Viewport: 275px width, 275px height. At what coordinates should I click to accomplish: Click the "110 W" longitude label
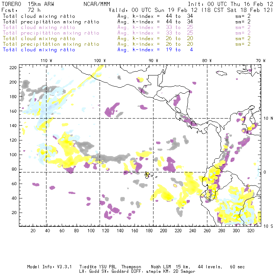click(x=46, y=60)
